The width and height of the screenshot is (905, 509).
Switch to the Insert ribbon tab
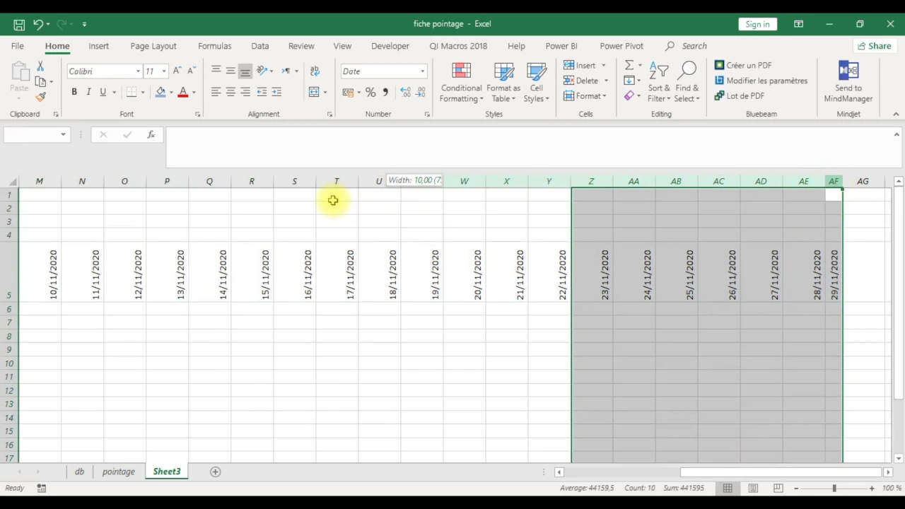click(98, 46)
